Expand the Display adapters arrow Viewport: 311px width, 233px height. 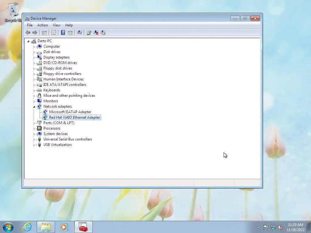(x=34, y=58)
